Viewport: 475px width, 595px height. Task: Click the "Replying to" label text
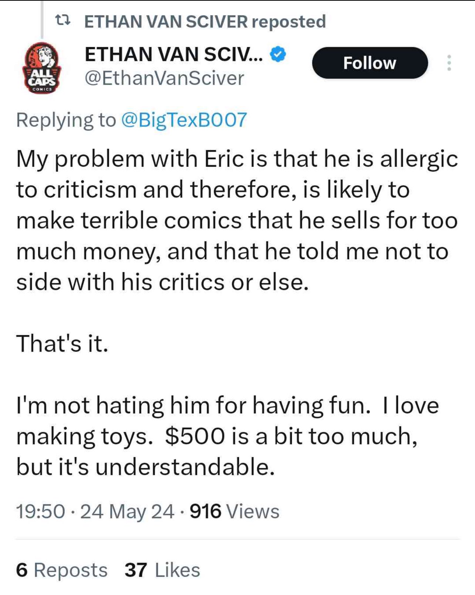(66, 120)
